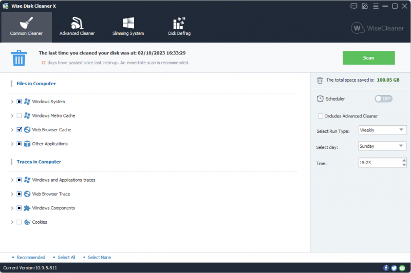411x273 pixels.
Task: Toggle Windows and Applications traces checkbox
Action: coord(19,180)
